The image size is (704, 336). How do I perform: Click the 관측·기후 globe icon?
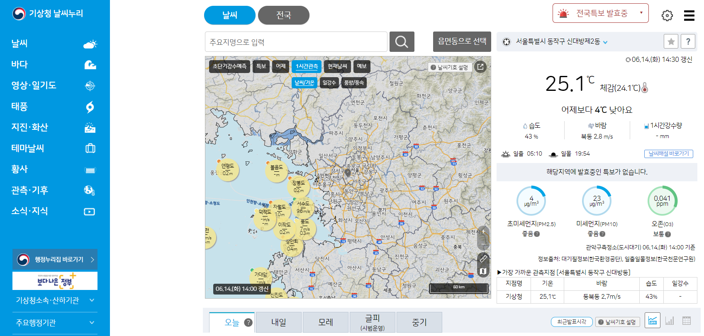(90, 190)
